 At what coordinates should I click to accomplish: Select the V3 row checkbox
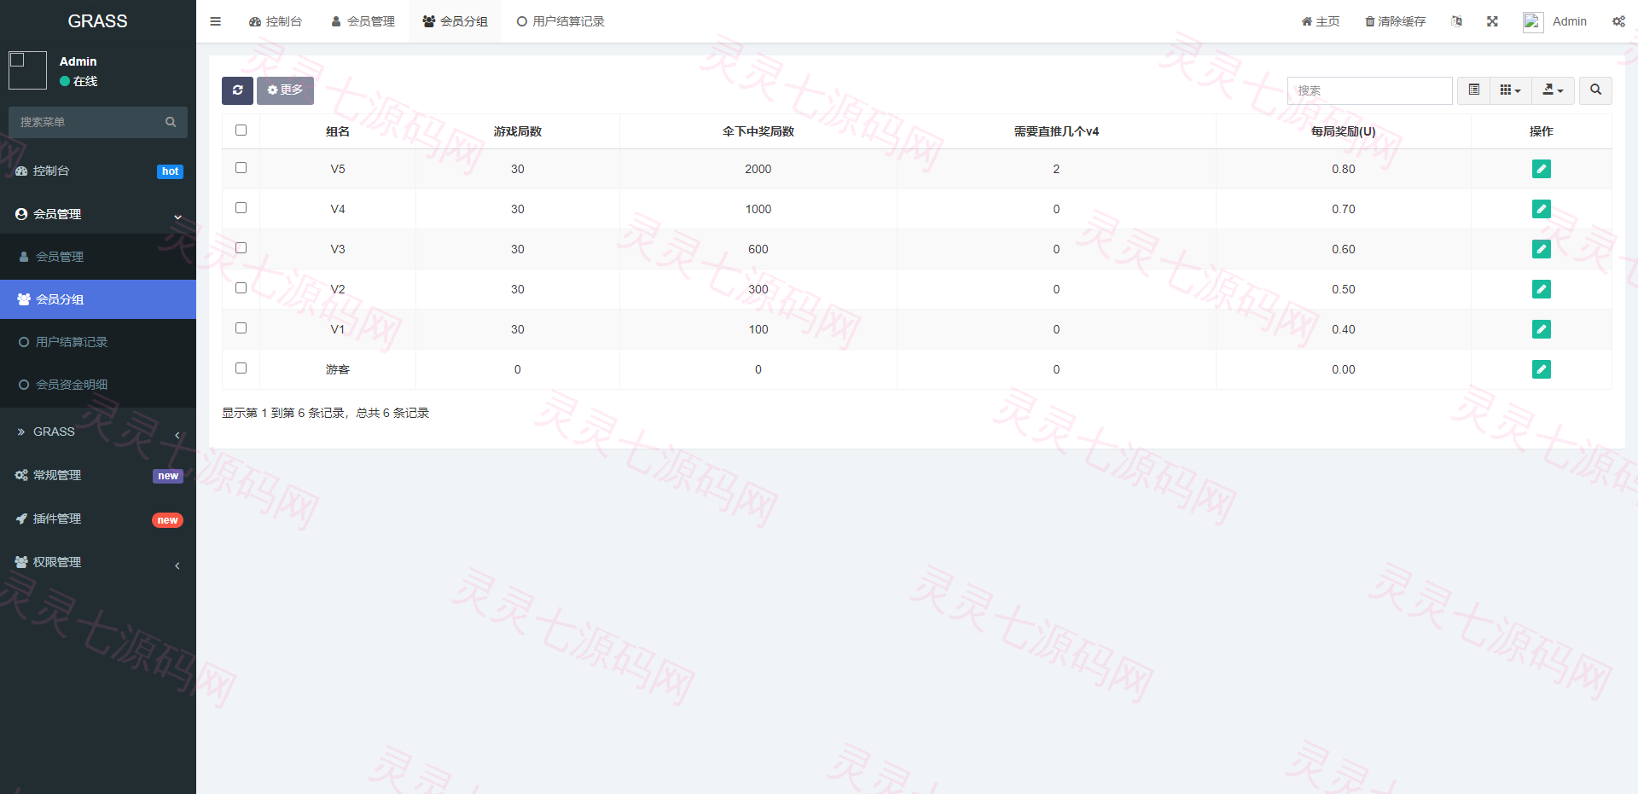point(241,248)
